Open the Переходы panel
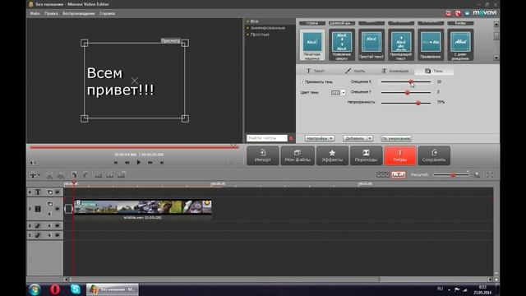526x296 pixels. click(x=366, y=155)
